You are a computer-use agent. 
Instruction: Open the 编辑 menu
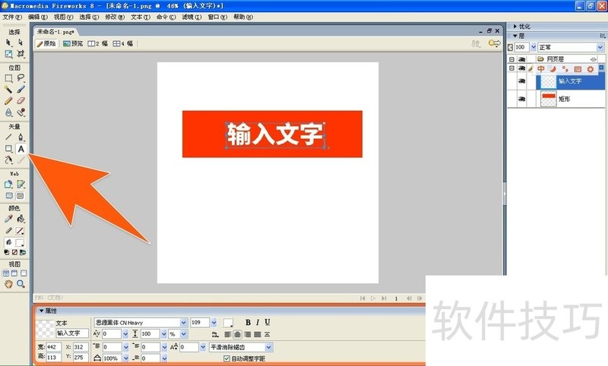[x=37, y=17]
